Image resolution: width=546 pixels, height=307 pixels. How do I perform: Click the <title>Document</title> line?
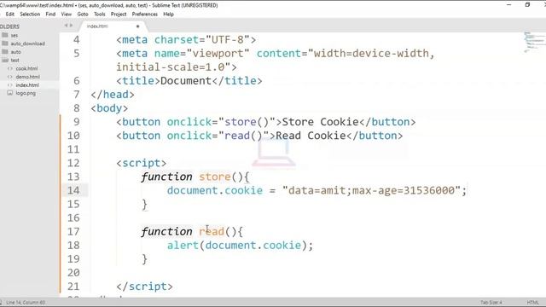[x=189, y=81]
